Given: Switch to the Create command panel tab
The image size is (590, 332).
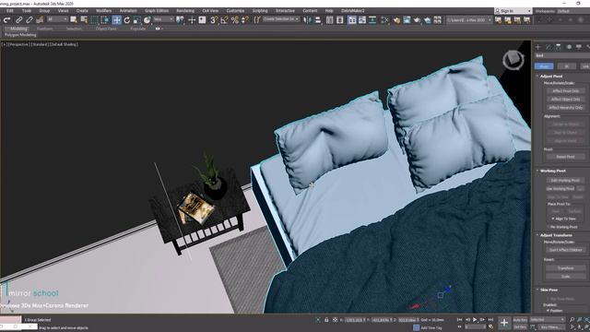Looking at the screenshot, I should [x=538, y=47].
